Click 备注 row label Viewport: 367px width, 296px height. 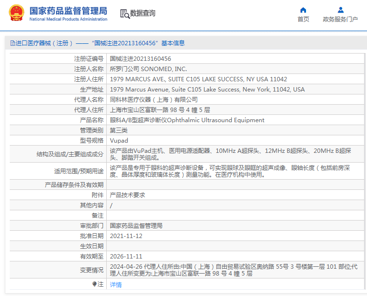[97, 215]
